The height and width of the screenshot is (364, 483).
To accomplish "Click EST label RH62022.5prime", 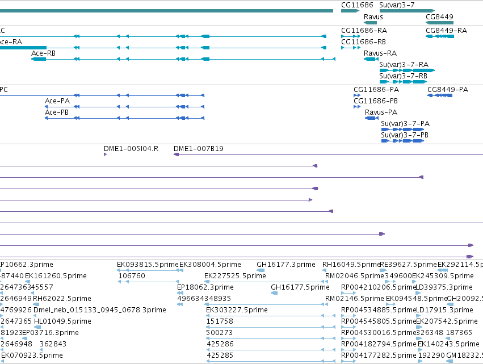I will 62,298.
